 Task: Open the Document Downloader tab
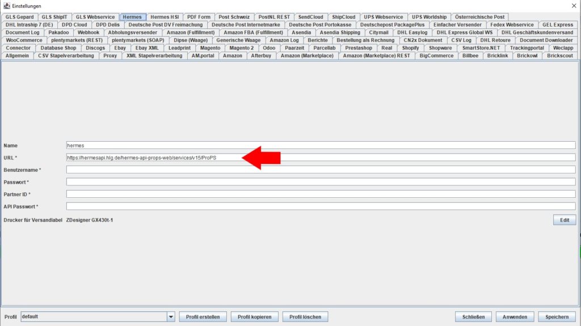tap(546, 40)
